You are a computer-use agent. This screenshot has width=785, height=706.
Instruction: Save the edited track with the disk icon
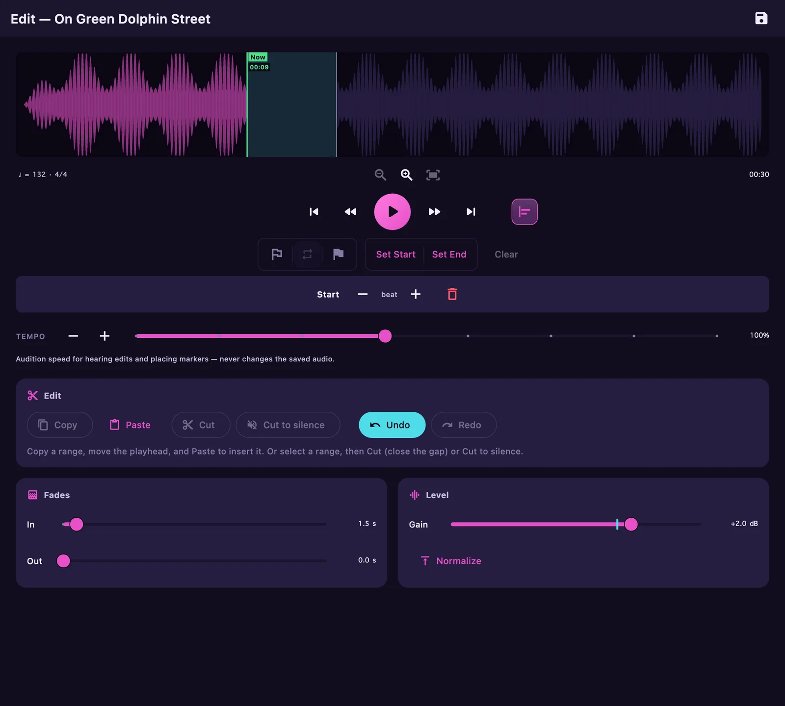[x=761, y=19]
